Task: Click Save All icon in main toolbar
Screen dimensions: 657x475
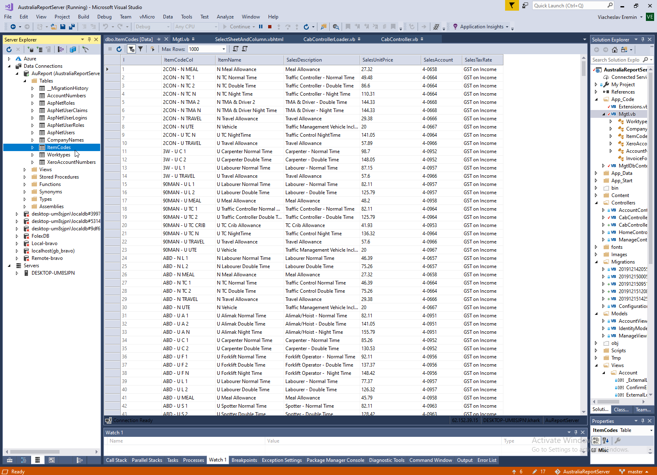Action: (x=71, y=27)
